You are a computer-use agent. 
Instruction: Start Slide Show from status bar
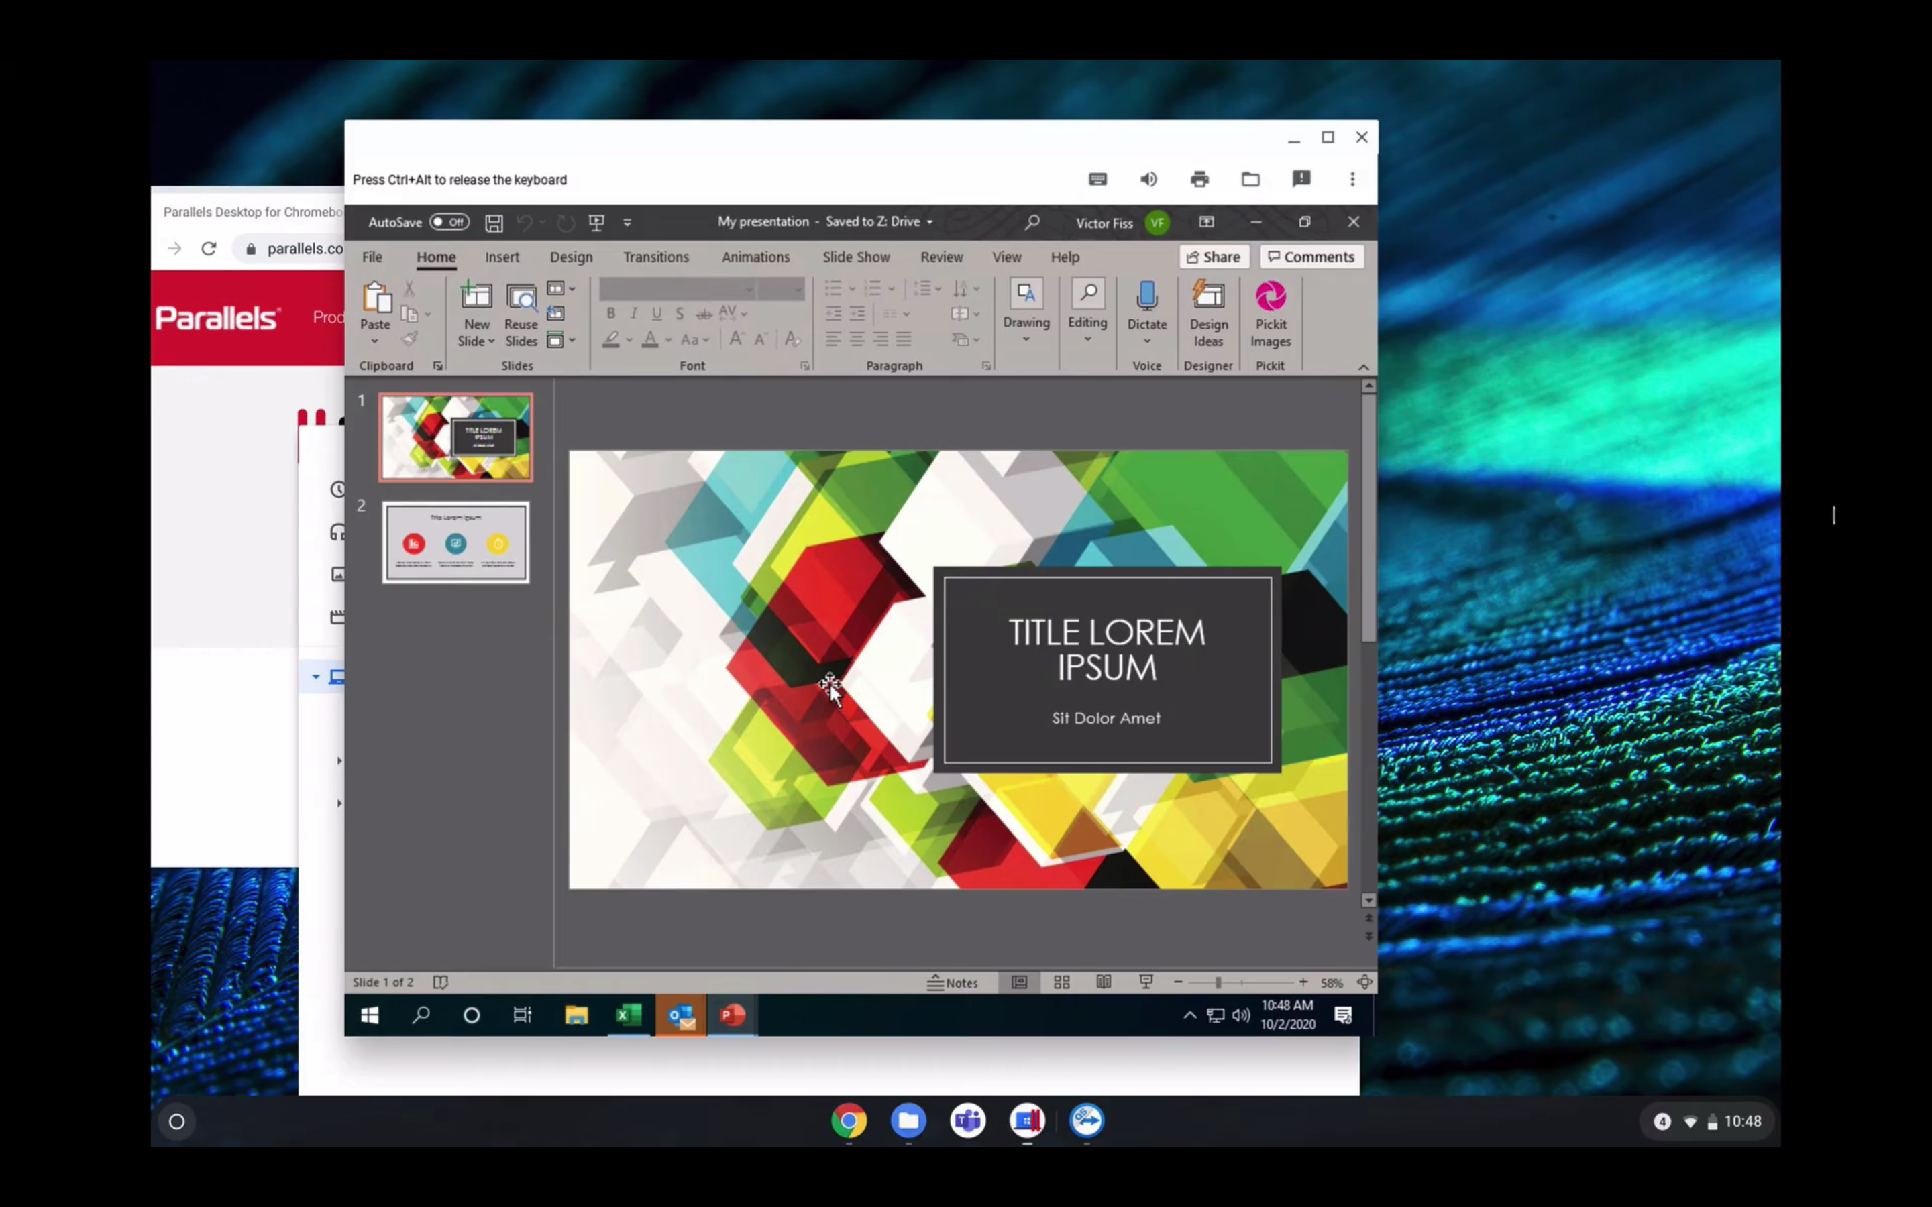(1147, 982)
